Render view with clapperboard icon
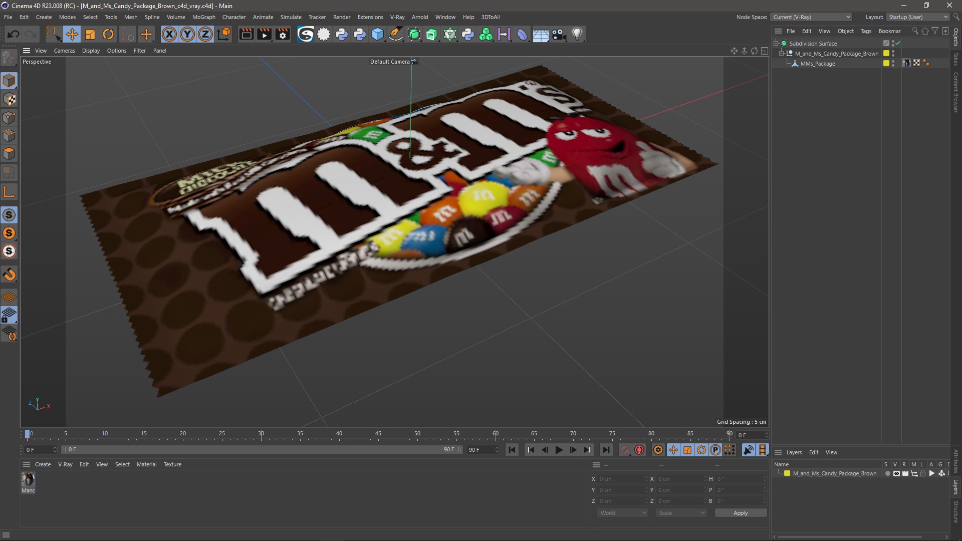962x541 pixels. [246, 34]
